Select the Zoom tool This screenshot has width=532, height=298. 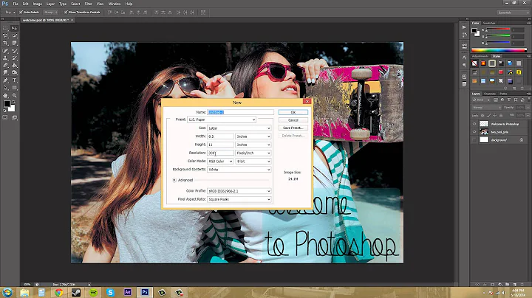coord(14,95)
